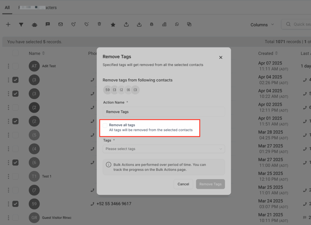Click the Remove Tags submit button
This screenshot has height=225, width=311.
210,184
